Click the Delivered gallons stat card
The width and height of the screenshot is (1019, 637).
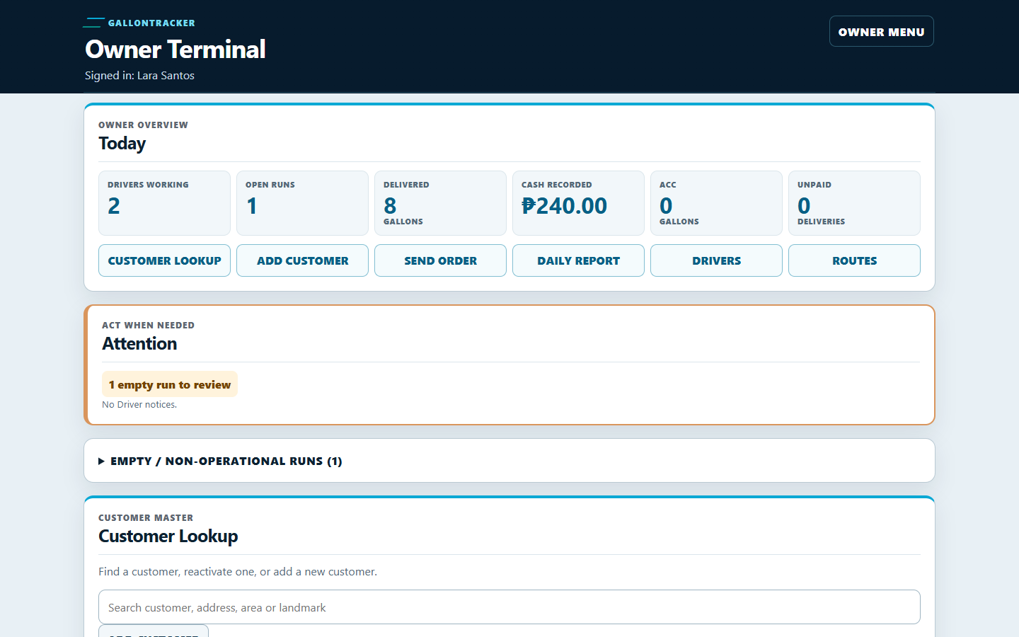[x=440, y=203]
